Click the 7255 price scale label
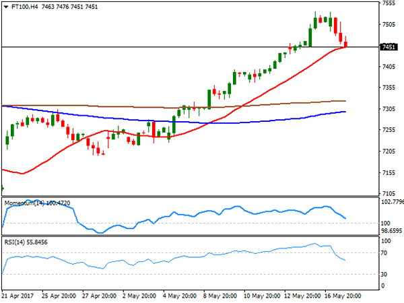 (x=389, y=130)
